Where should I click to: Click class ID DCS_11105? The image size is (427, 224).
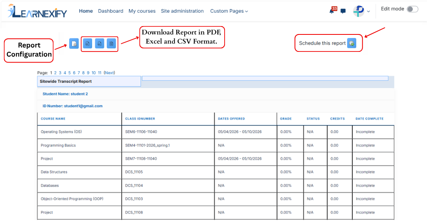134,172
